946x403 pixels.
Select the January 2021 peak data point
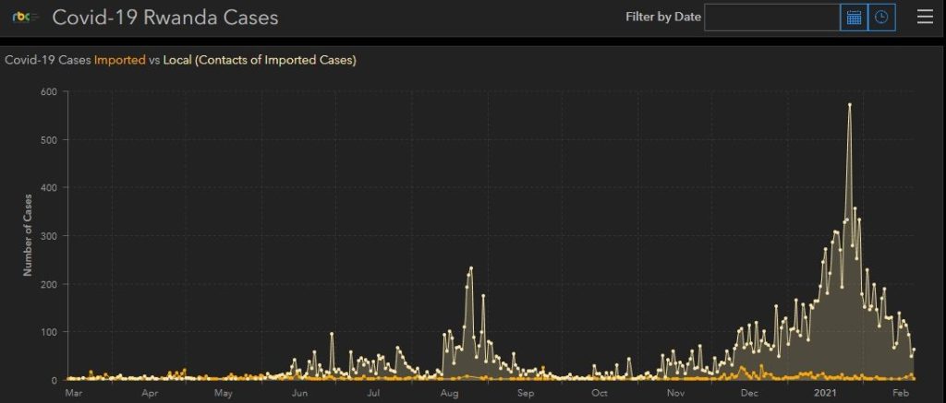[x=849, y=105]
